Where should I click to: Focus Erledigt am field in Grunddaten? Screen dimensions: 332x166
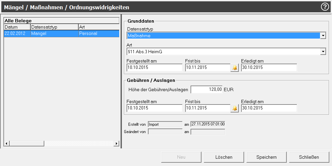(x=269, y=68)
